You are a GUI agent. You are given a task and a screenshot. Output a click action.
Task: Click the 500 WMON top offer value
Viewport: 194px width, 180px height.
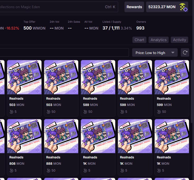tap(34, 28)
